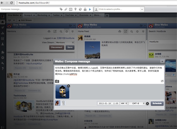Click the search magnifier icon in the Home Feed stream
Screen dimensions: 177x129
(132, 31)
